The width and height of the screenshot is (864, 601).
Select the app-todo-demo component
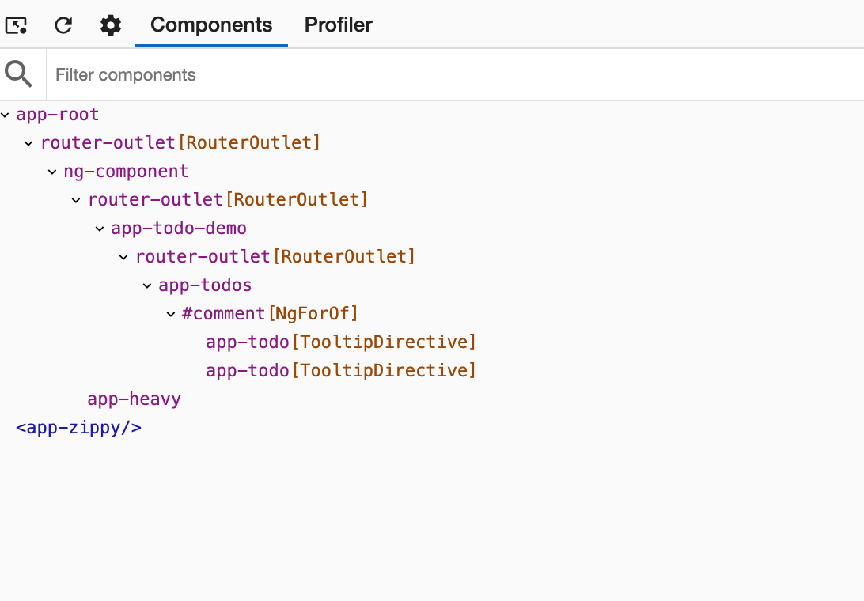click(x=179, y=229)
